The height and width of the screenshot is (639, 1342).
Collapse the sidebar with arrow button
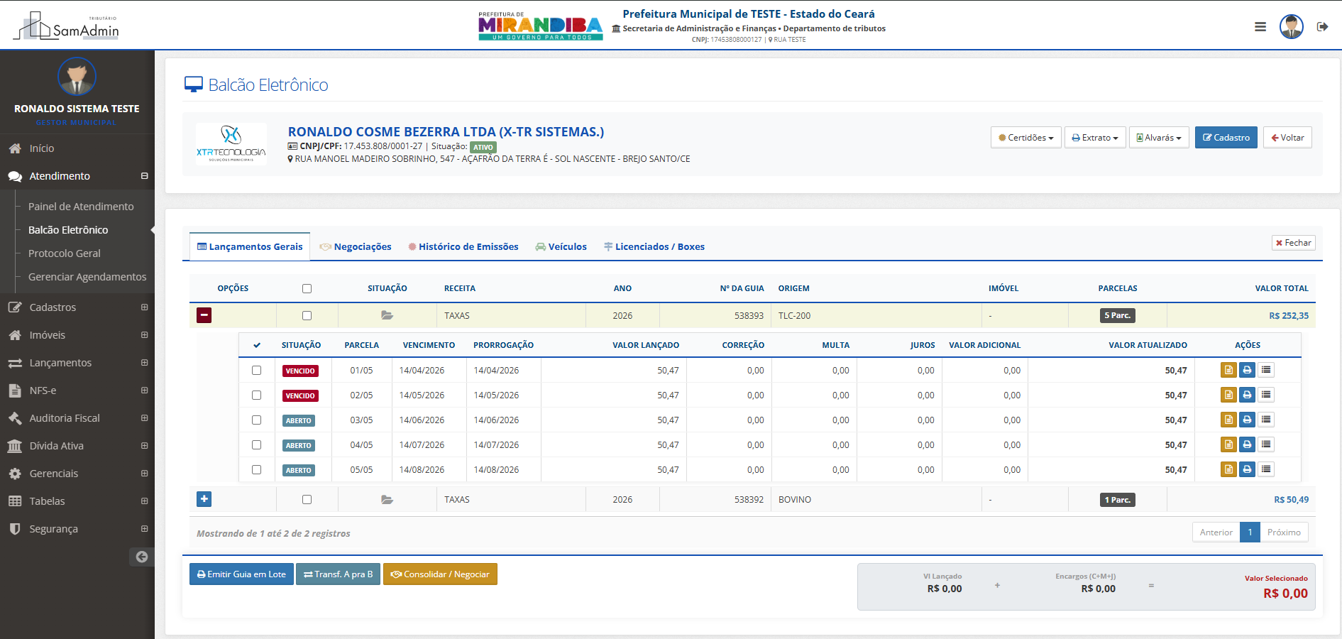[x=141, y=557]
